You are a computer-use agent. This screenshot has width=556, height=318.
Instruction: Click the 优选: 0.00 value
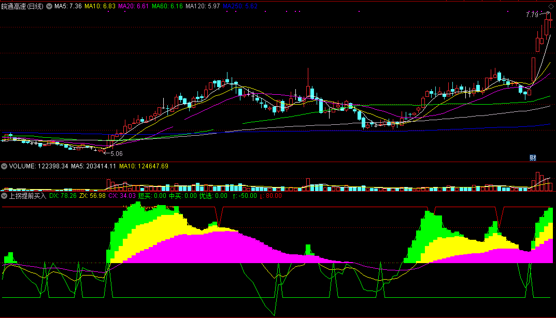[213, 196]
